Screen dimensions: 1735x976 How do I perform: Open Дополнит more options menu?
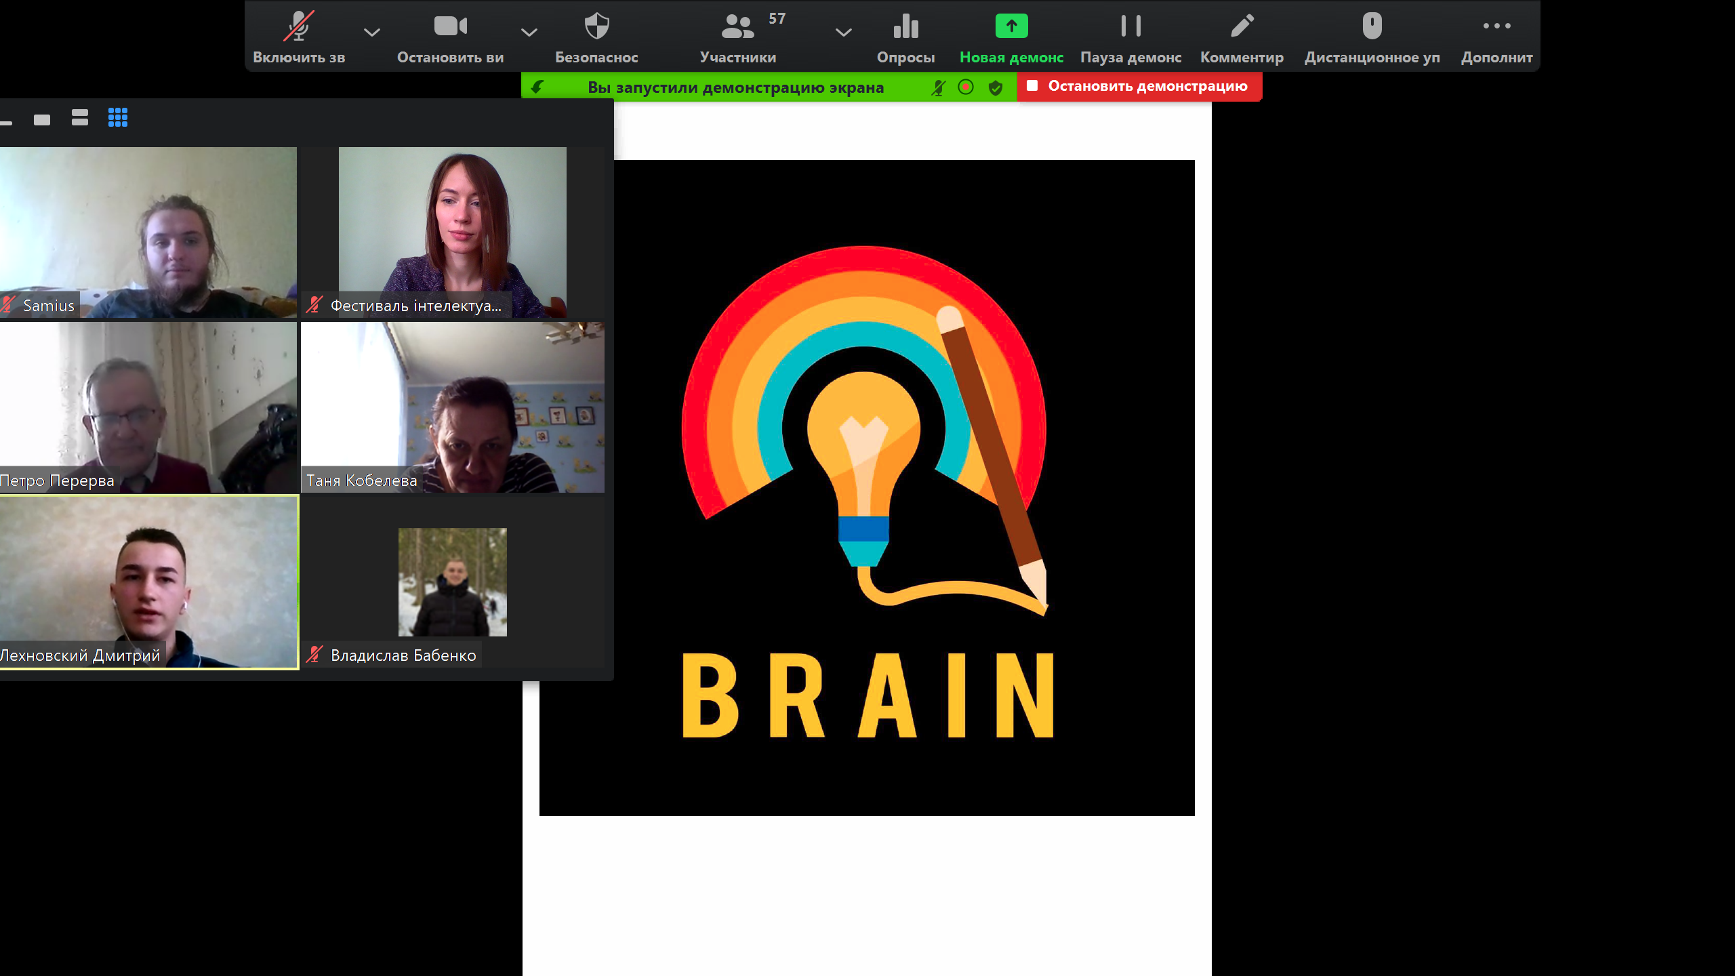tap(1496, 37)
